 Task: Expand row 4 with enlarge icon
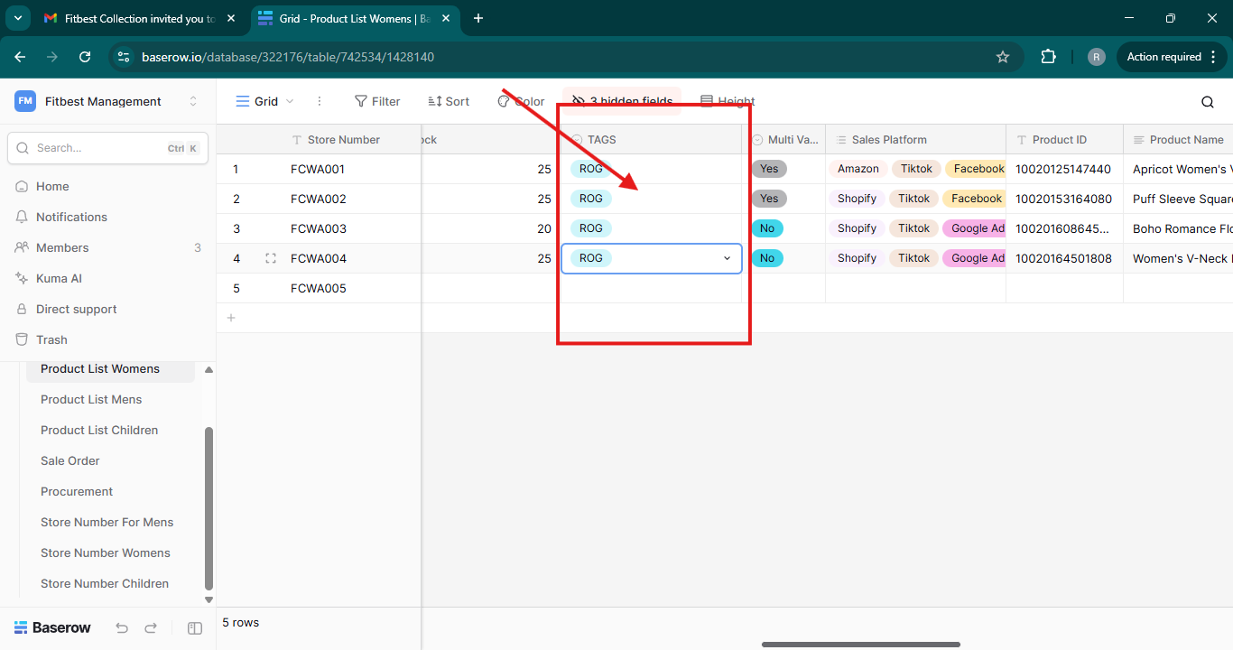270,258
